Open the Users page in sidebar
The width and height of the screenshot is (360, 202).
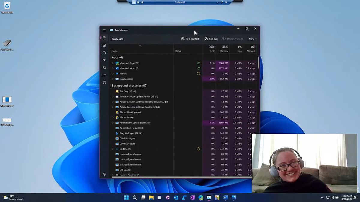point(104,68)
